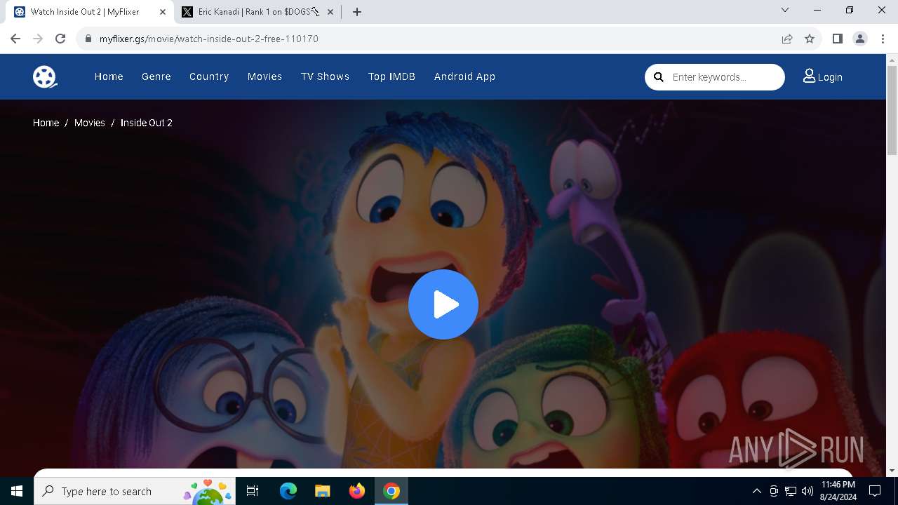This screenshot has height=505, width=898.
Task: Play the Inside Out 2 movie
Action: (443, 304)
